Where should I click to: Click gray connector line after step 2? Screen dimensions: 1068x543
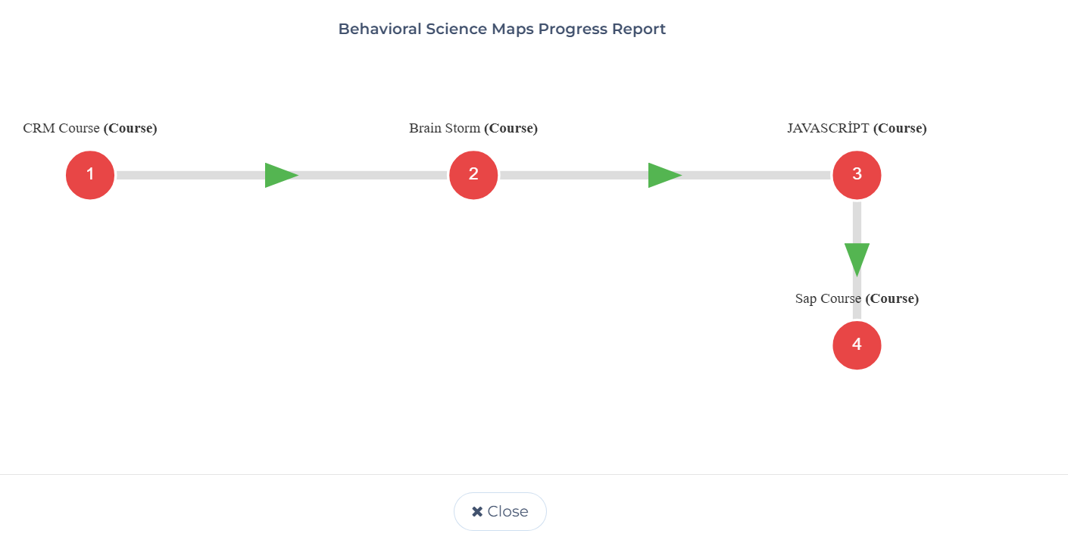pos(574,175)
